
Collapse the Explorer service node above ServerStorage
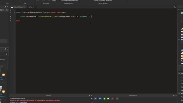(179, 40)
